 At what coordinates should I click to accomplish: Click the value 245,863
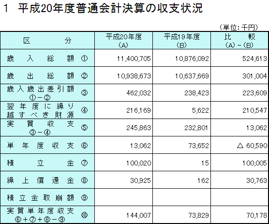[139, 128]
